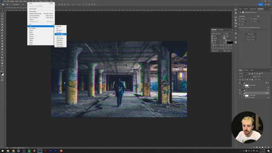Screen dimensions: 272x153
Task: Click font size field in Character panel
Action: 218,36
